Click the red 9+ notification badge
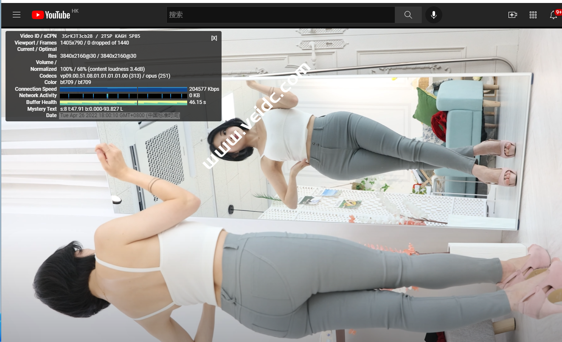The width and height of the screenshot is (562, 342). point(558,12)
